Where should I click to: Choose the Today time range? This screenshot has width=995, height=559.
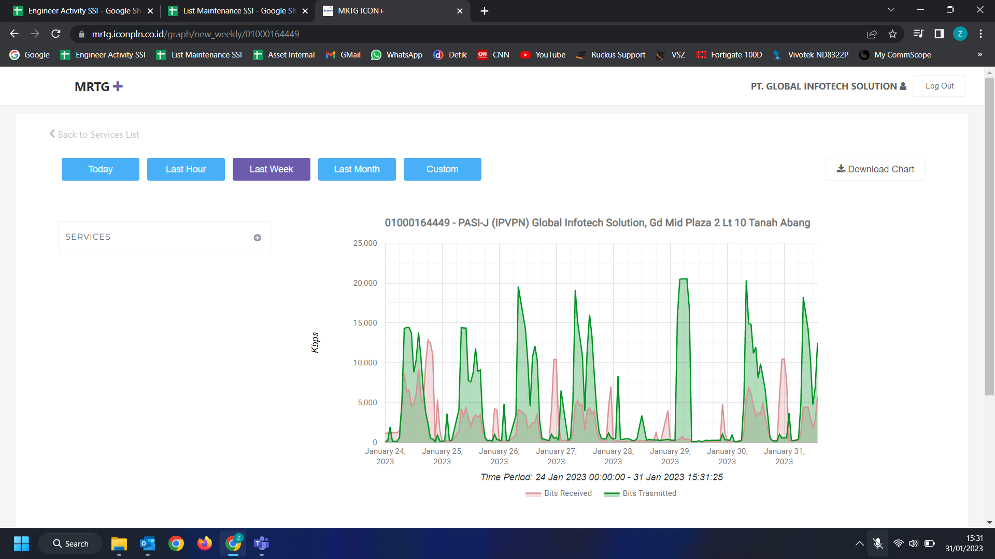pyautogui.click(x=101, y=169)
